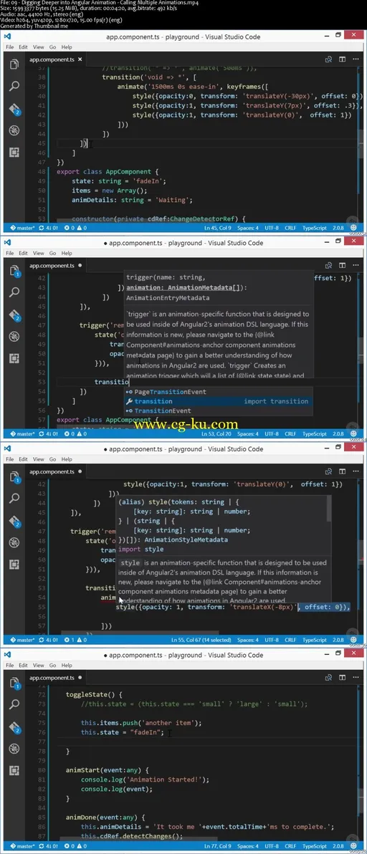This screenshot has width=367, height=854.
Task: Open Explorer in the Ln 53 window
Action: click(x=14, y=271)
